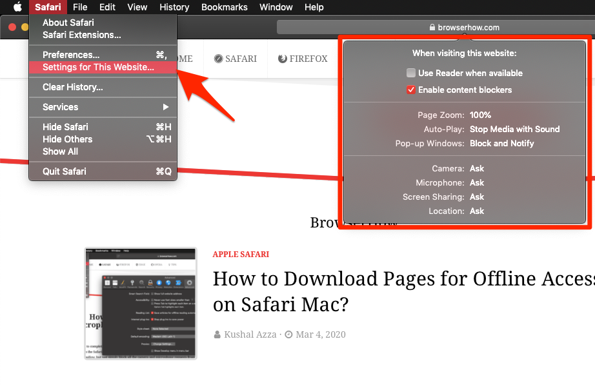This screenshot has width=595, height=386.
Task: Choose Hide Others
Action: click(x=103, y=139)
